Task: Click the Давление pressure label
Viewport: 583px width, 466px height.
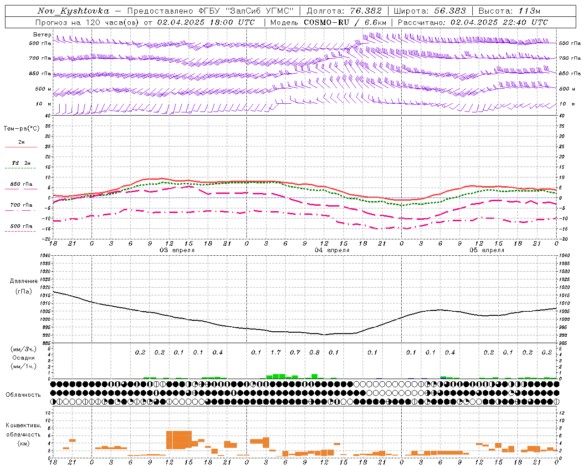Action: pyautogui.click(x=24, y=281)
